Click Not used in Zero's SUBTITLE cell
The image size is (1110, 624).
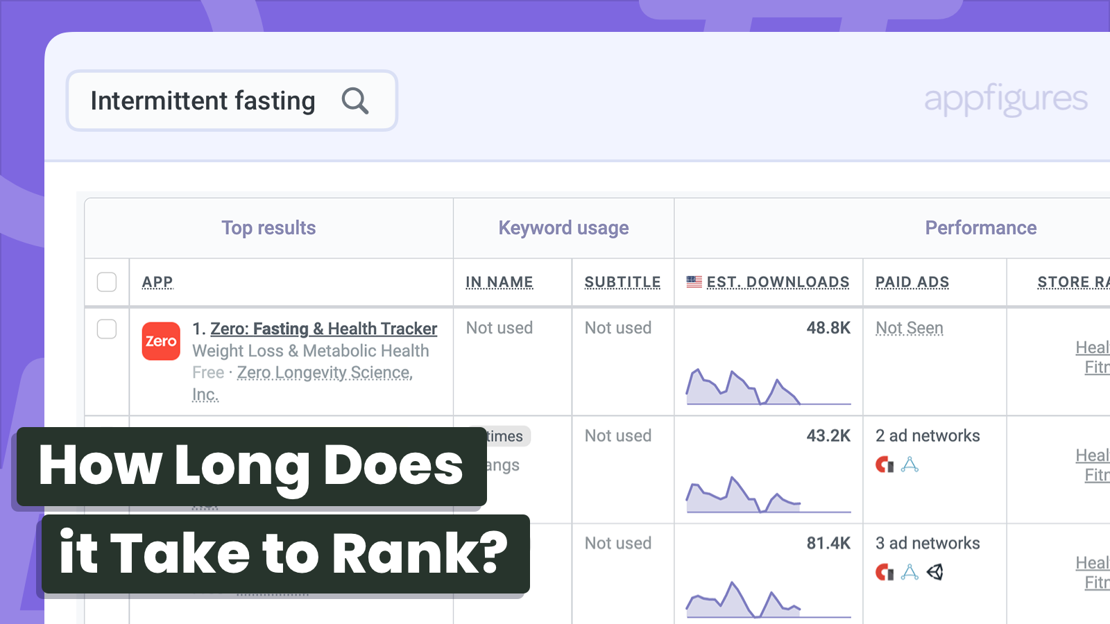click(618, 328)
